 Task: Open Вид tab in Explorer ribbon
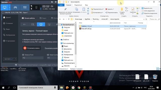(86, 5)
